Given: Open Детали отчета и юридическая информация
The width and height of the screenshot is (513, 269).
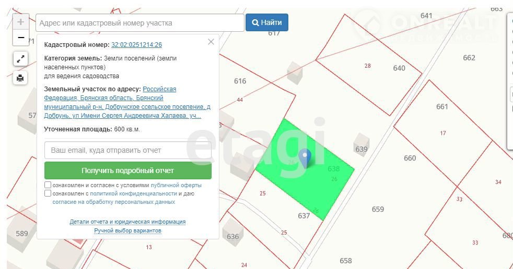Looking at the screenshot, I should coord(127,222).
